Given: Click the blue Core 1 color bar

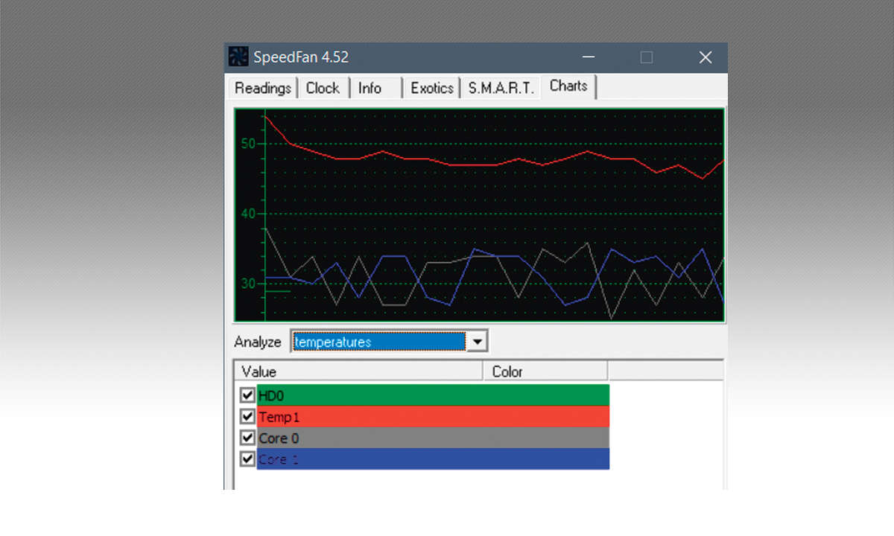Looking at the screenshot, I should pos(433,459).
